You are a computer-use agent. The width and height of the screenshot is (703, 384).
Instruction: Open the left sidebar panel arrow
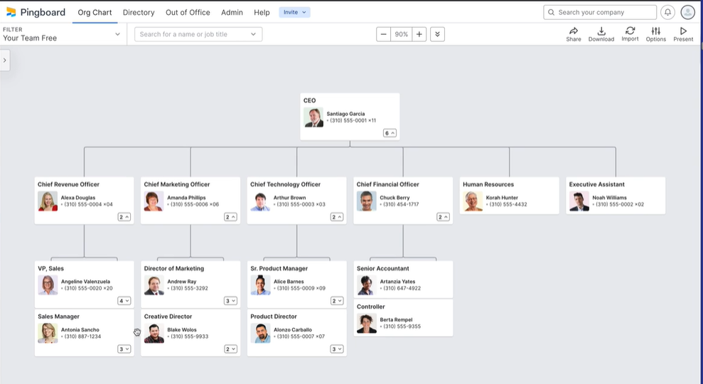click(4, 60)
